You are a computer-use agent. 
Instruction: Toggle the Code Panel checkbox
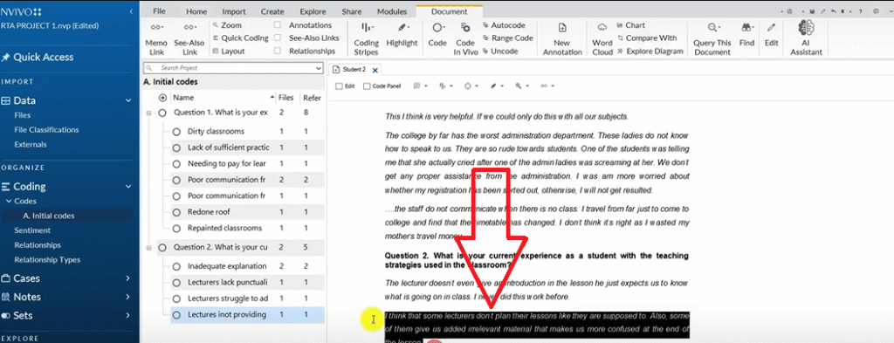point(368,86)
